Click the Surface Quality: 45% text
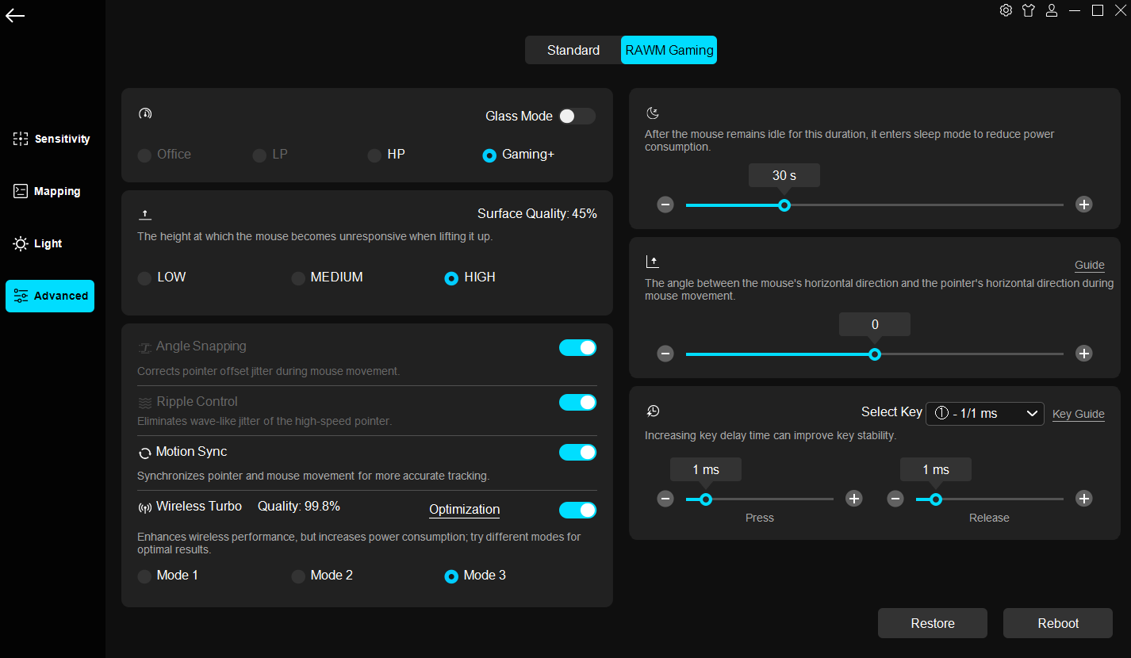The image size is (1131, 658). click(x=537, y=214)
